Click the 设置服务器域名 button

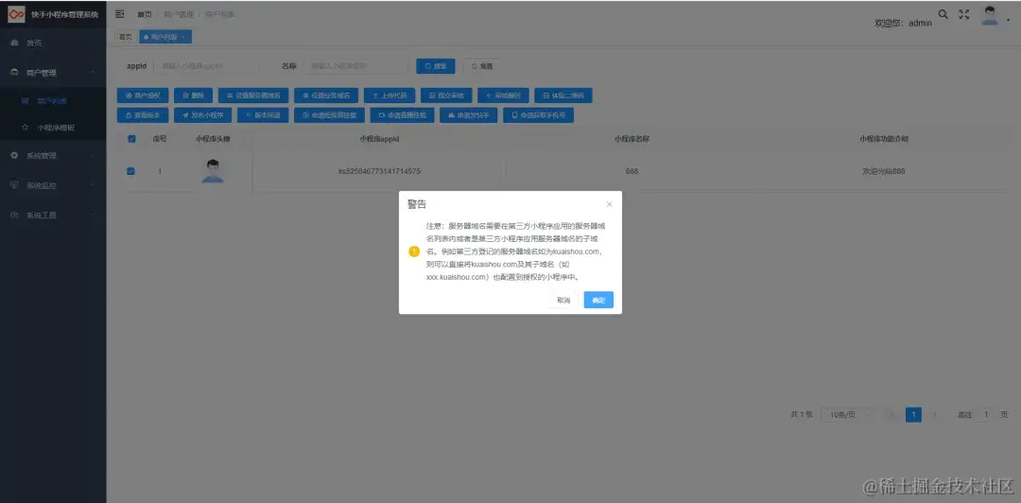tap(253, 95)
